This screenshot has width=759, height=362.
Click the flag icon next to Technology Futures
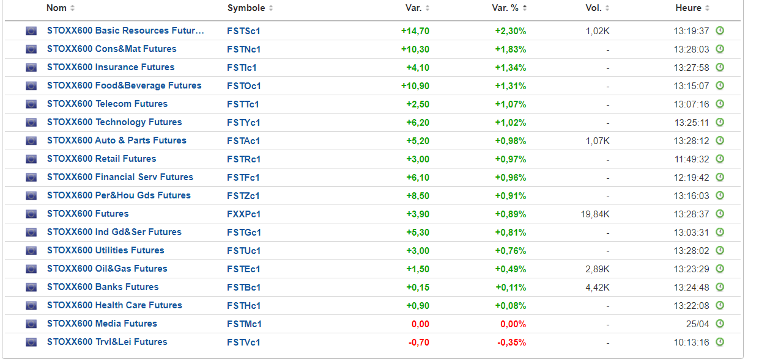click(31, 122)
